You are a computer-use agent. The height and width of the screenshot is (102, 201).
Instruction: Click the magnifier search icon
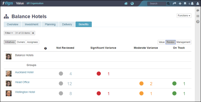click(x=168, y=4)
